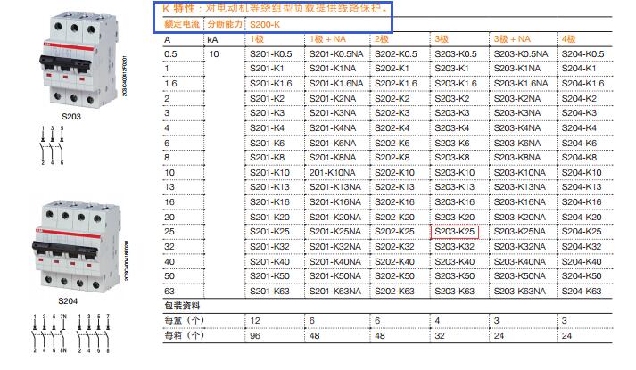636x370 pixels.
Task: Click cell 'S202-K1.6'
Action: coord(396,84)
